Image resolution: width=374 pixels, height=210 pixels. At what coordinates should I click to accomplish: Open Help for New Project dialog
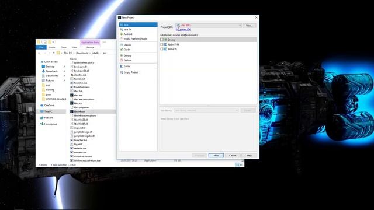(x=250, y=156)
